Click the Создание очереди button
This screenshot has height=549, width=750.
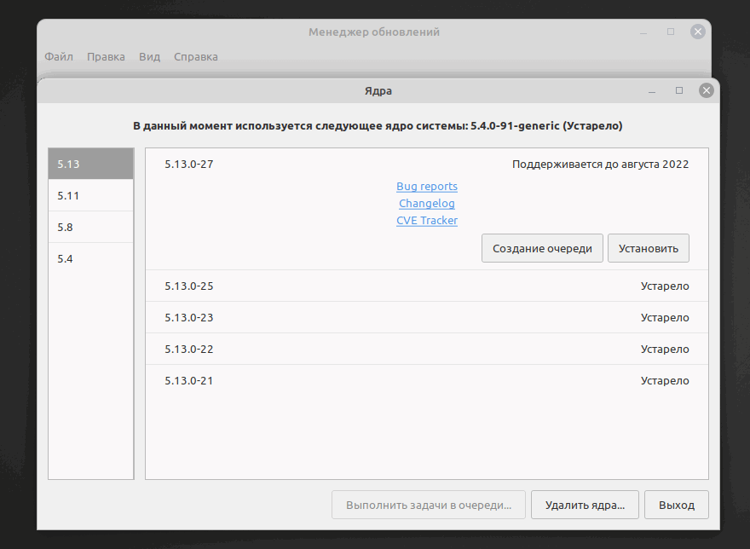542,248
